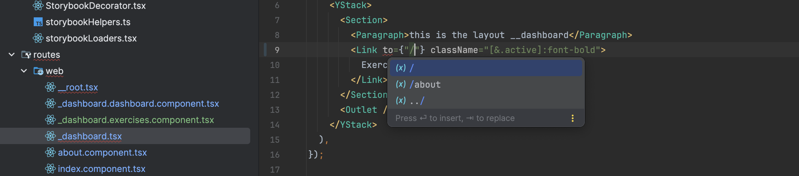Open _dashboard.exercises.component.tsx file

(x=136, y=120)
